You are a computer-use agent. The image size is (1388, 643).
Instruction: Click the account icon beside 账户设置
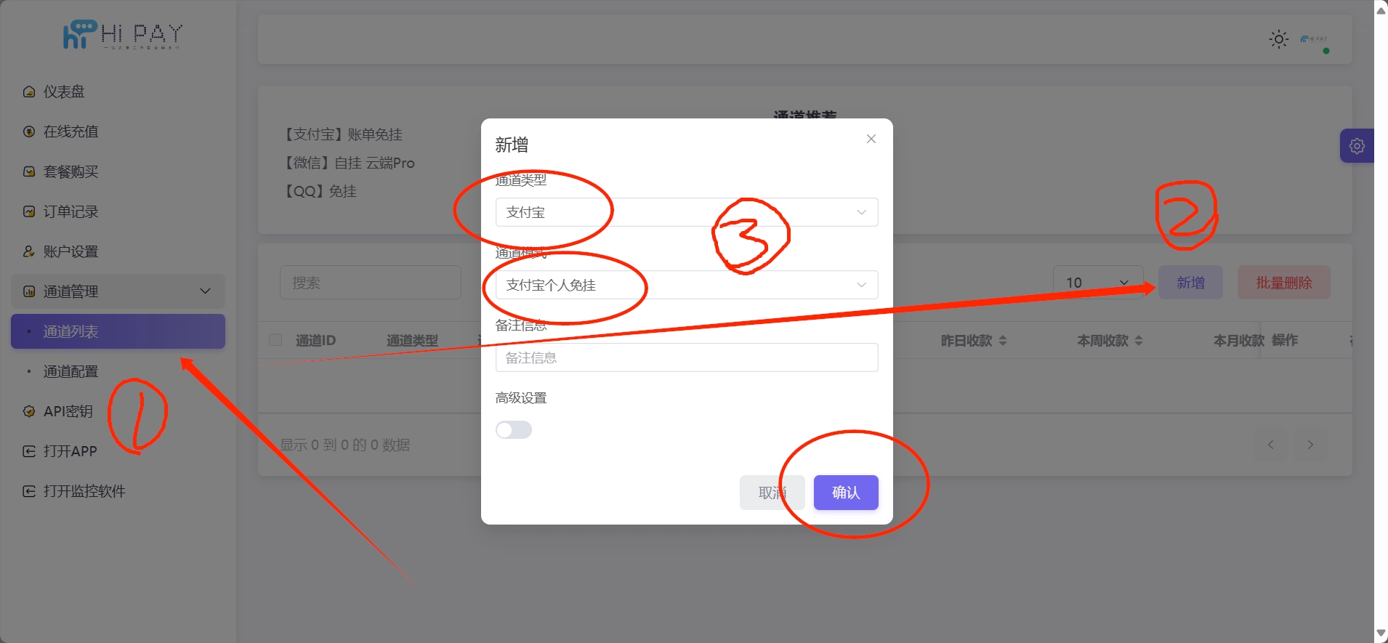29,251
